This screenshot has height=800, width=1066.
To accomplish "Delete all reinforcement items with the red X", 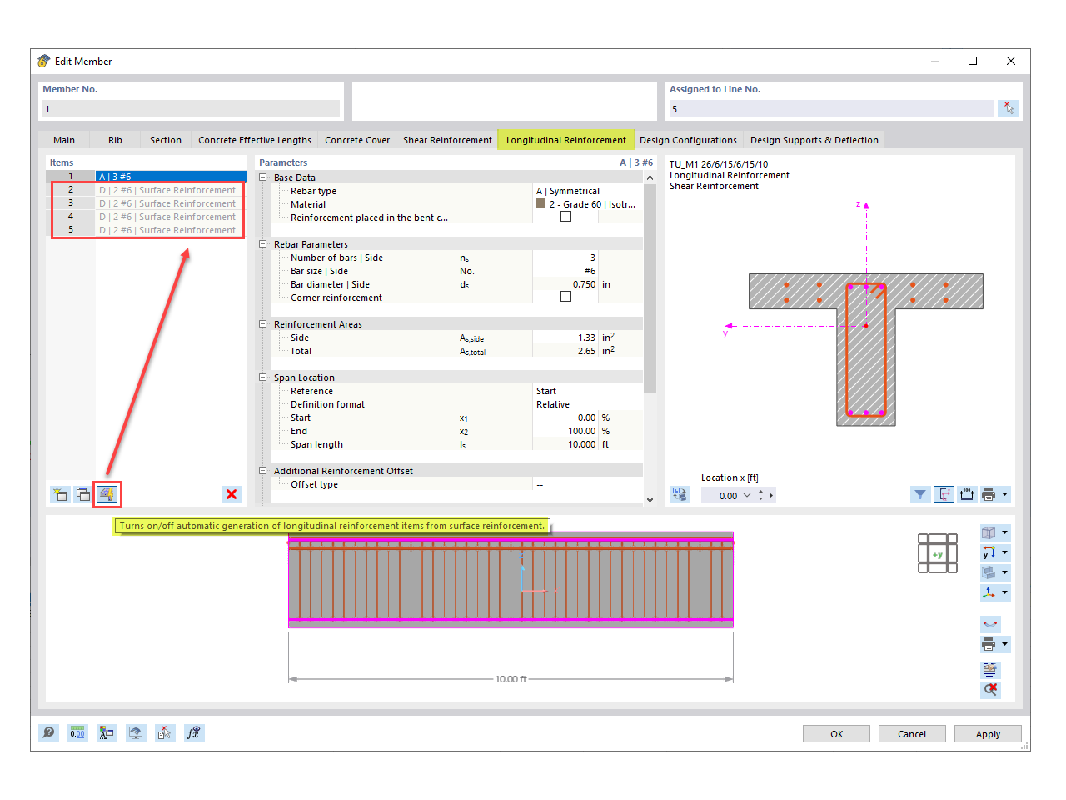I will (232, 494).
